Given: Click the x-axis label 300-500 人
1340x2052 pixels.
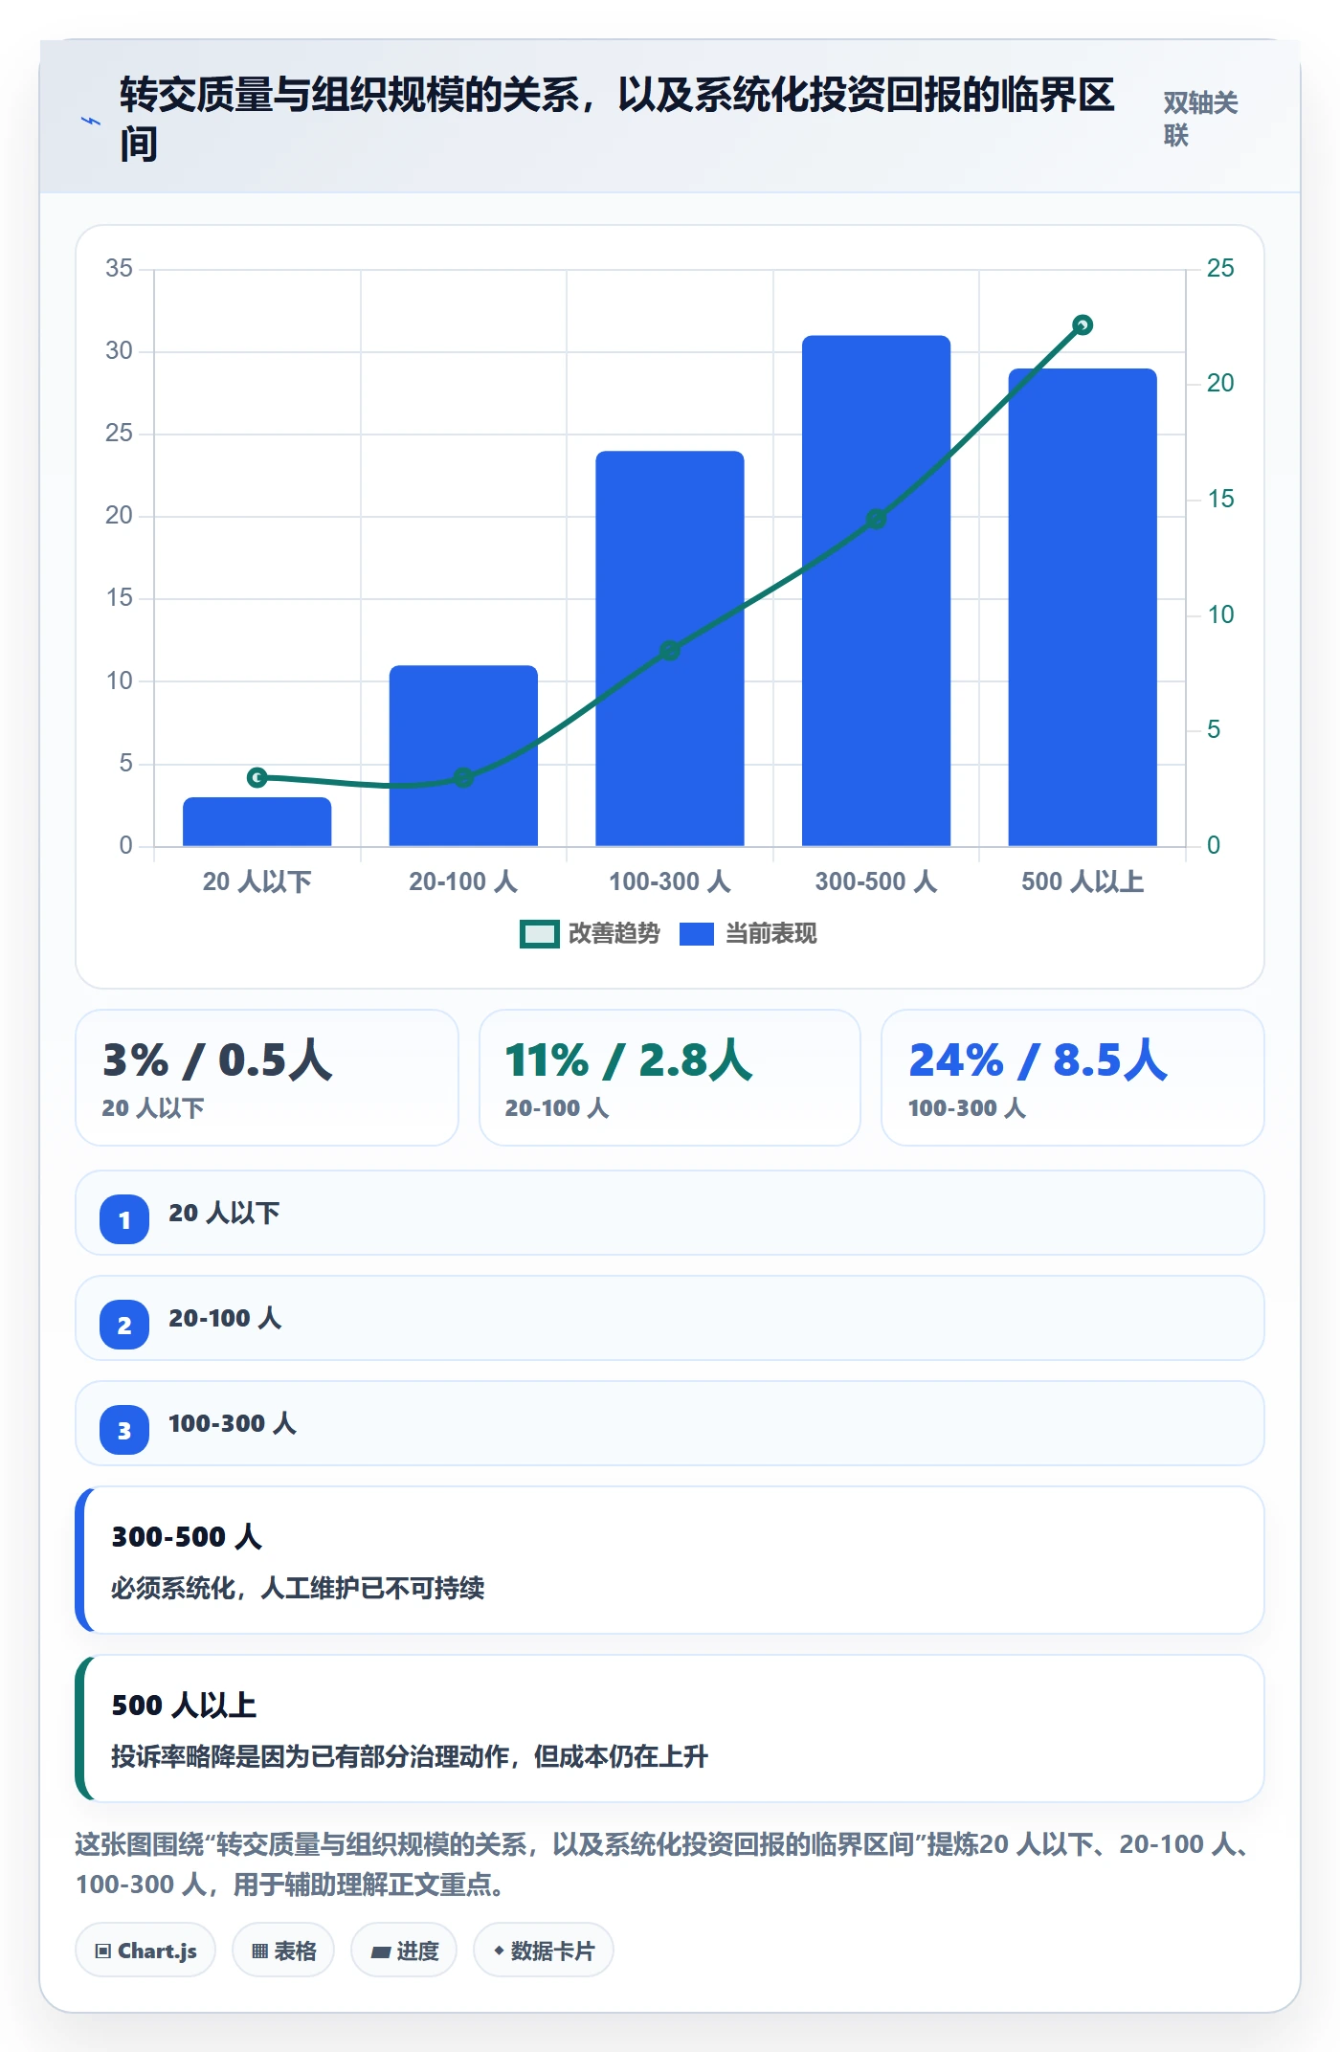Looking at the screenshot, I should pyautogui.click(x=876, y=881).
